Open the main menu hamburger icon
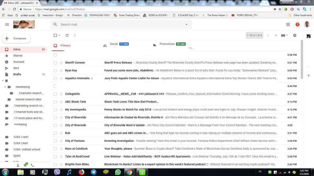The image size is (314, 176). tap(7, 24)
